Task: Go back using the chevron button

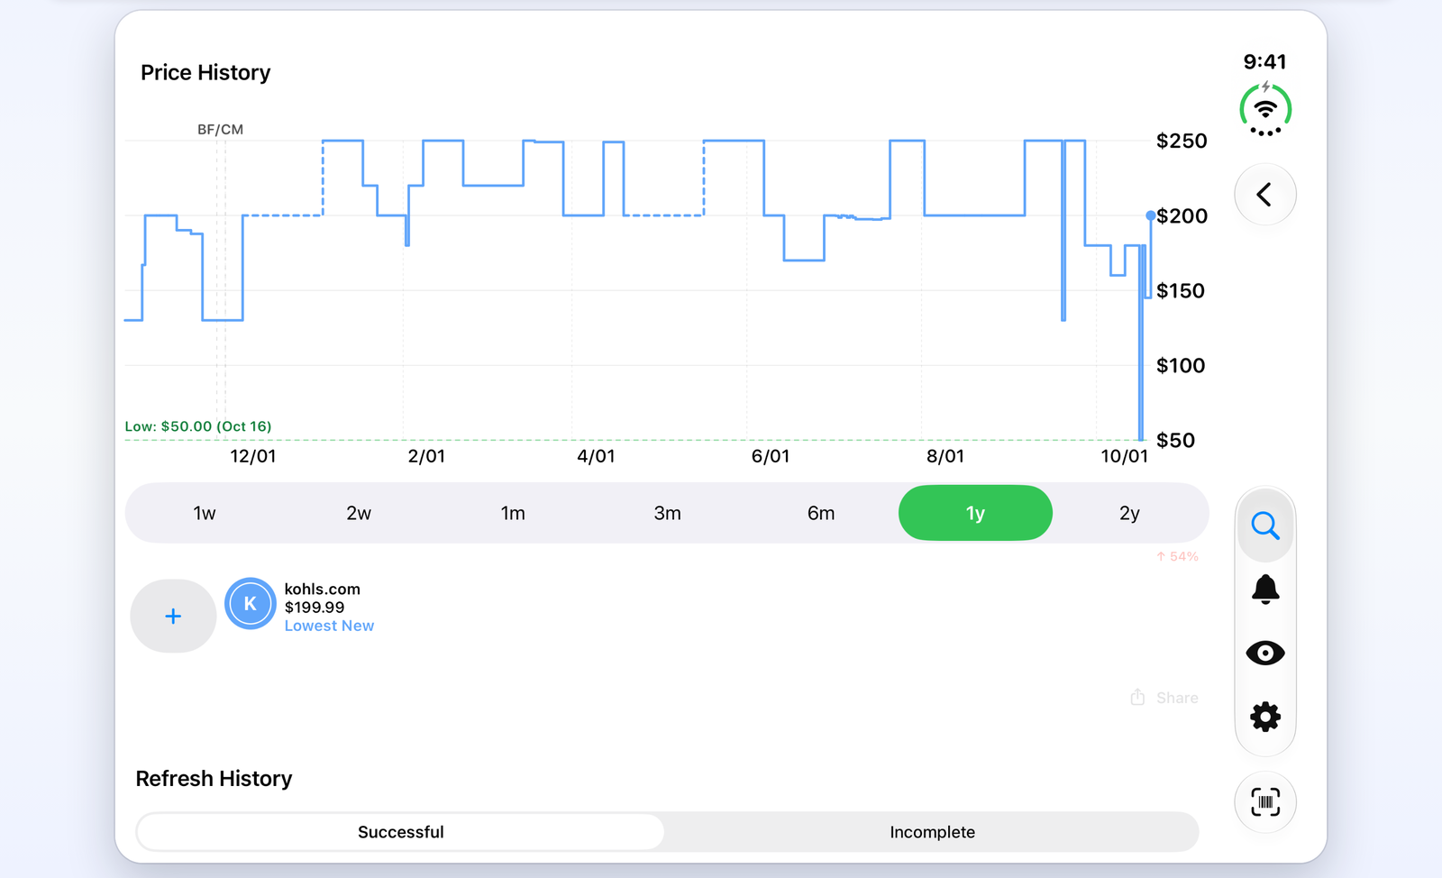Action: [1264, 194]
